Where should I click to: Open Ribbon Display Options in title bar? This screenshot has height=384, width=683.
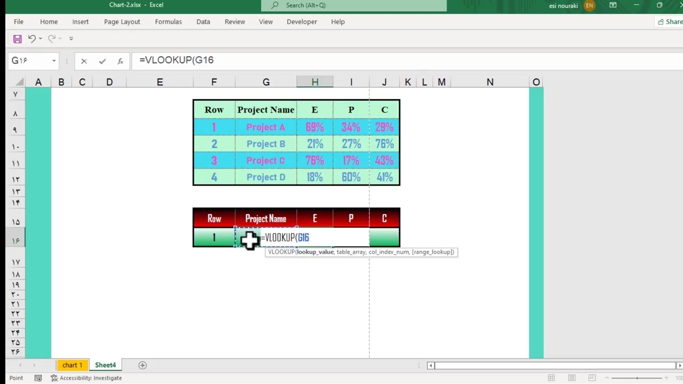pos(613,5)
